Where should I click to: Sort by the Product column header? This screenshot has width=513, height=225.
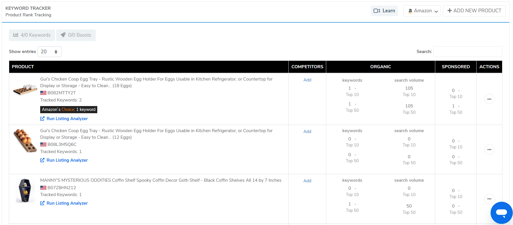pos(23,67)
